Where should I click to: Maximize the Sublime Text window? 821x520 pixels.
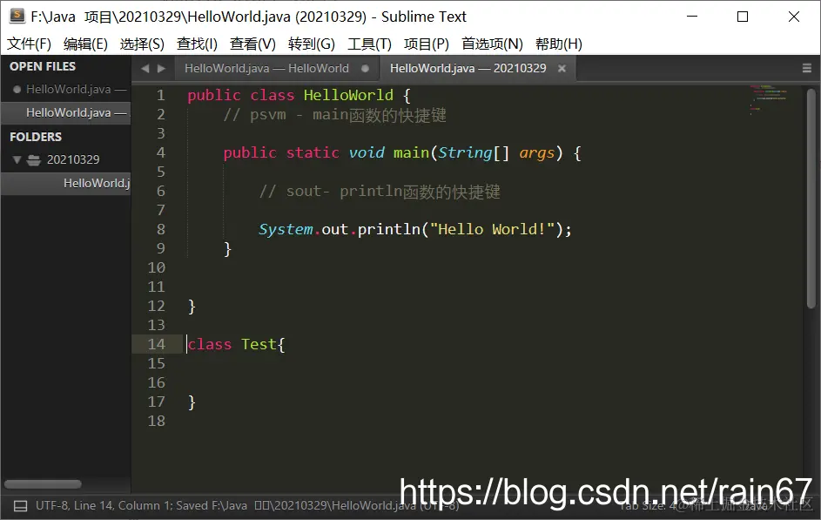(x=743, y=17)
